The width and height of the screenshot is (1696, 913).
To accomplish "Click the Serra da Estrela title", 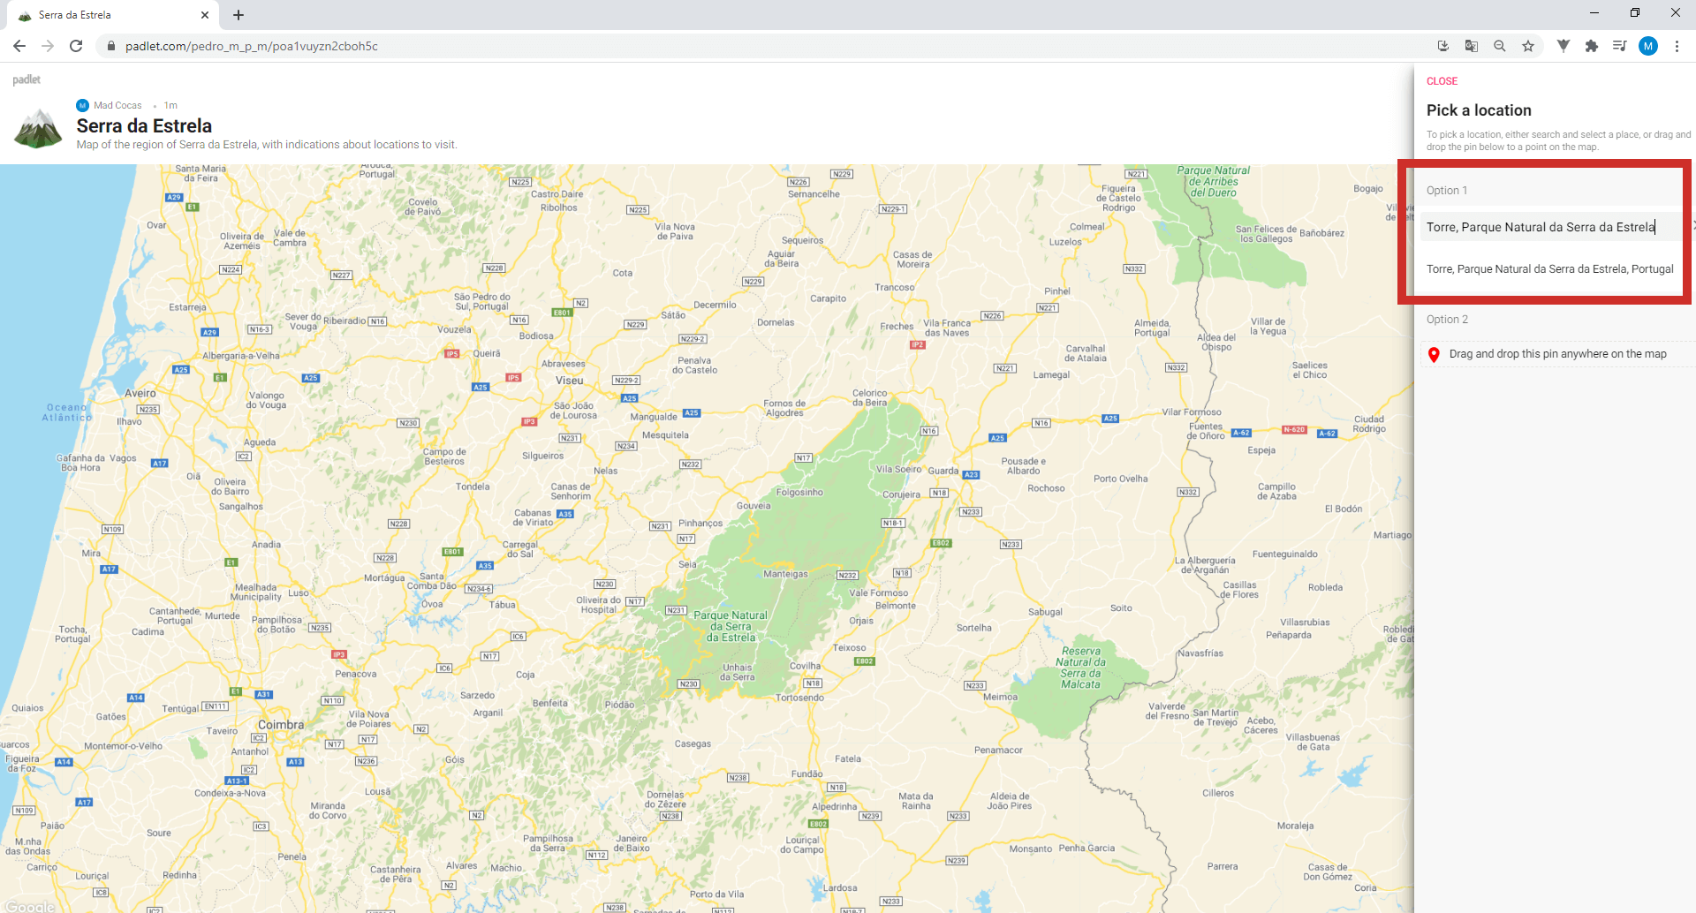I will (x=144, y=125).
